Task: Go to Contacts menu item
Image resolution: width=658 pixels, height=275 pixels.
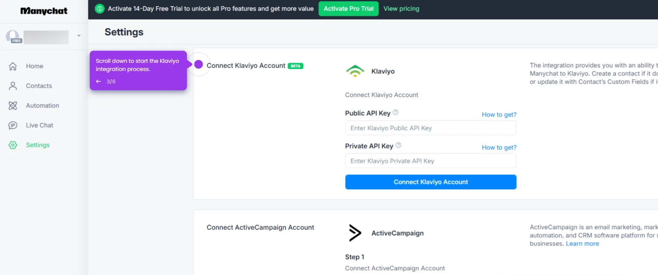Action: [x=39, y=86]
